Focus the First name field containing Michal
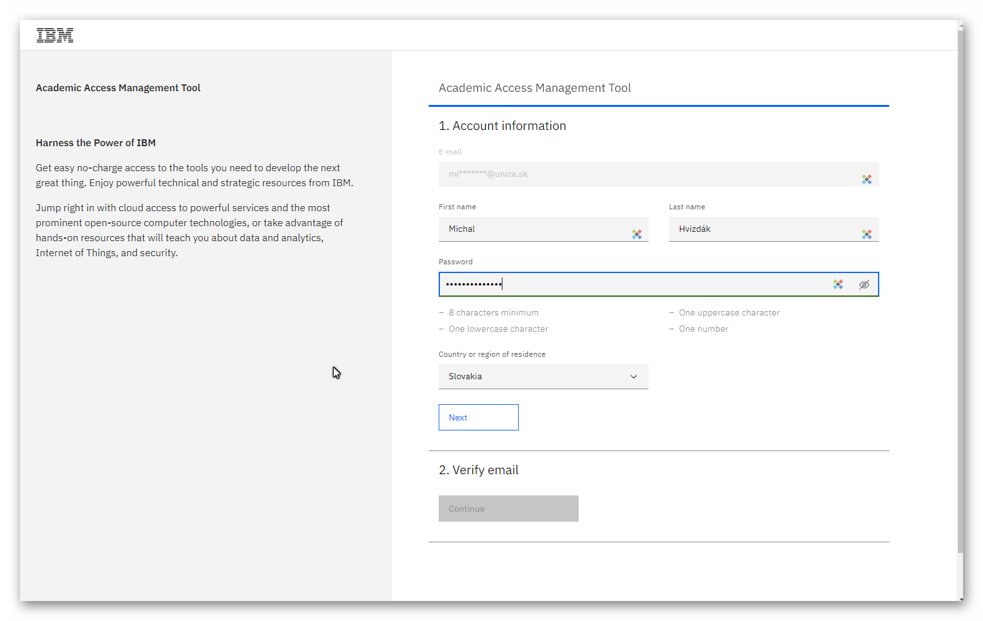The width and height of the screenshot is (983, 621). [x=534, y=229]
